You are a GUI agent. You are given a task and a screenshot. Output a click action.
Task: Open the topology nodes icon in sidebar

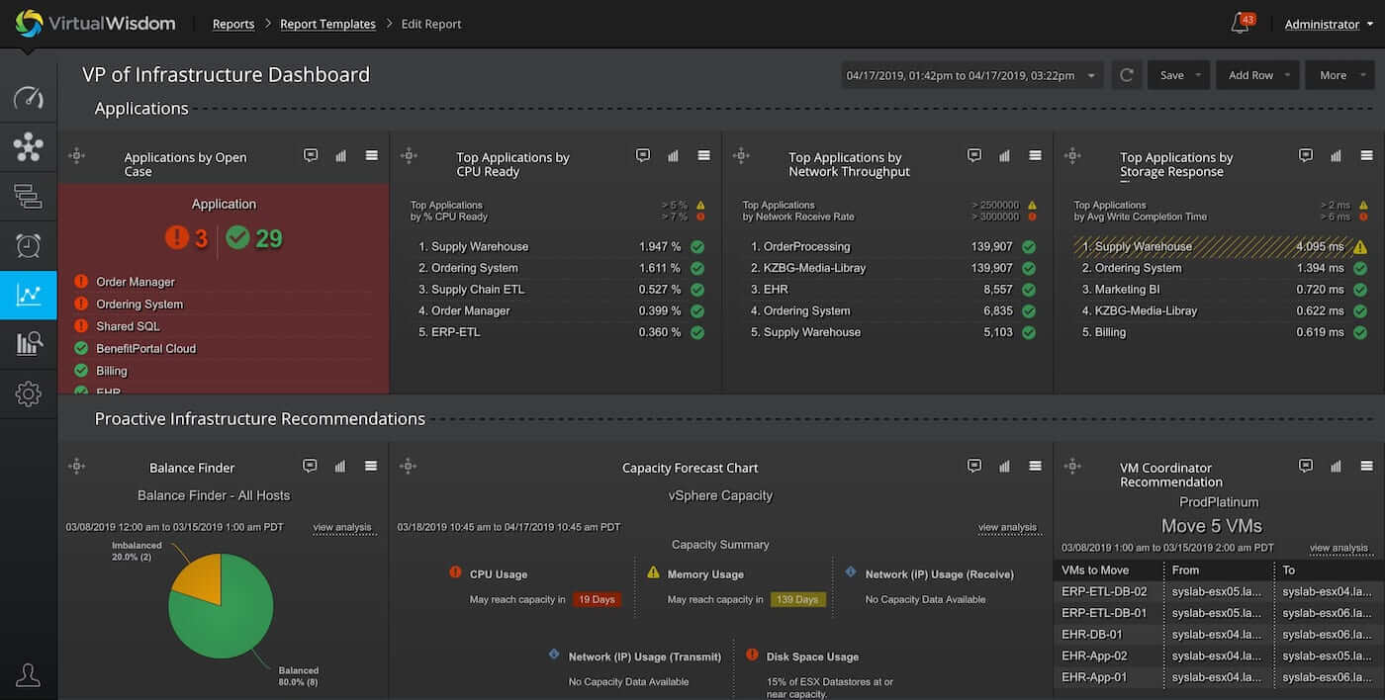click(29, 147)
